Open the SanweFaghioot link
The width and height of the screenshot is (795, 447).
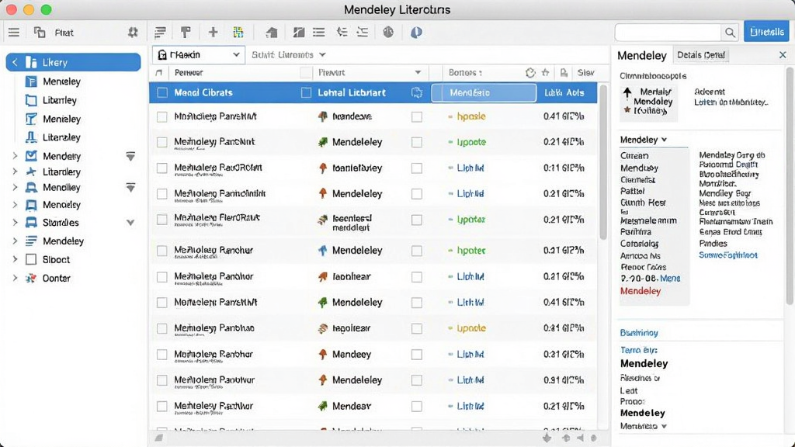pyautogui.click(x=728, y=255)
